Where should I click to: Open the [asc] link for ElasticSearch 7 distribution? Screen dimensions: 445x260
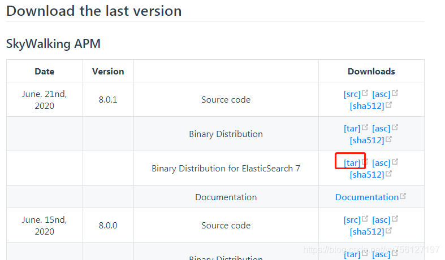click(381, 163)
